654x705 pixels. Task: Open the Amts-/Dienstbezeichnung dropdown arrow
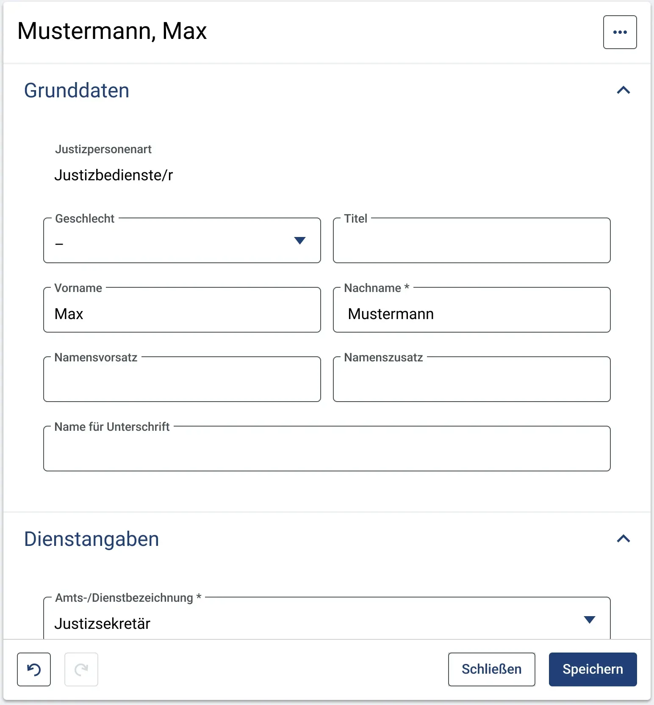pos(590,620)
